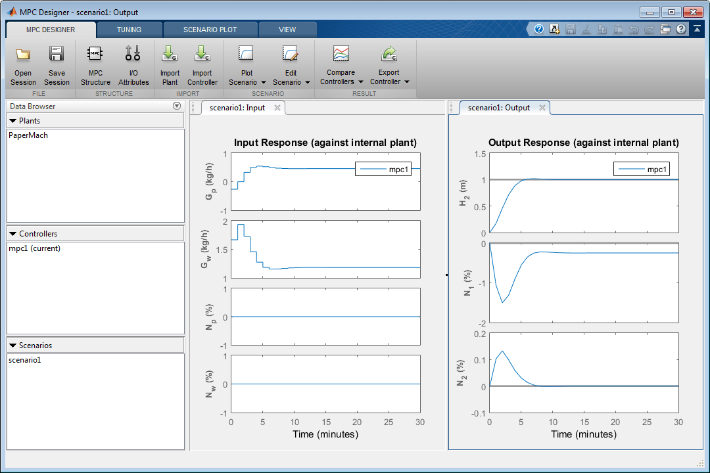The width and height of the screenshot is (710, 473).
Task: Click the undo arrow icon
Action: click(634, 30)
